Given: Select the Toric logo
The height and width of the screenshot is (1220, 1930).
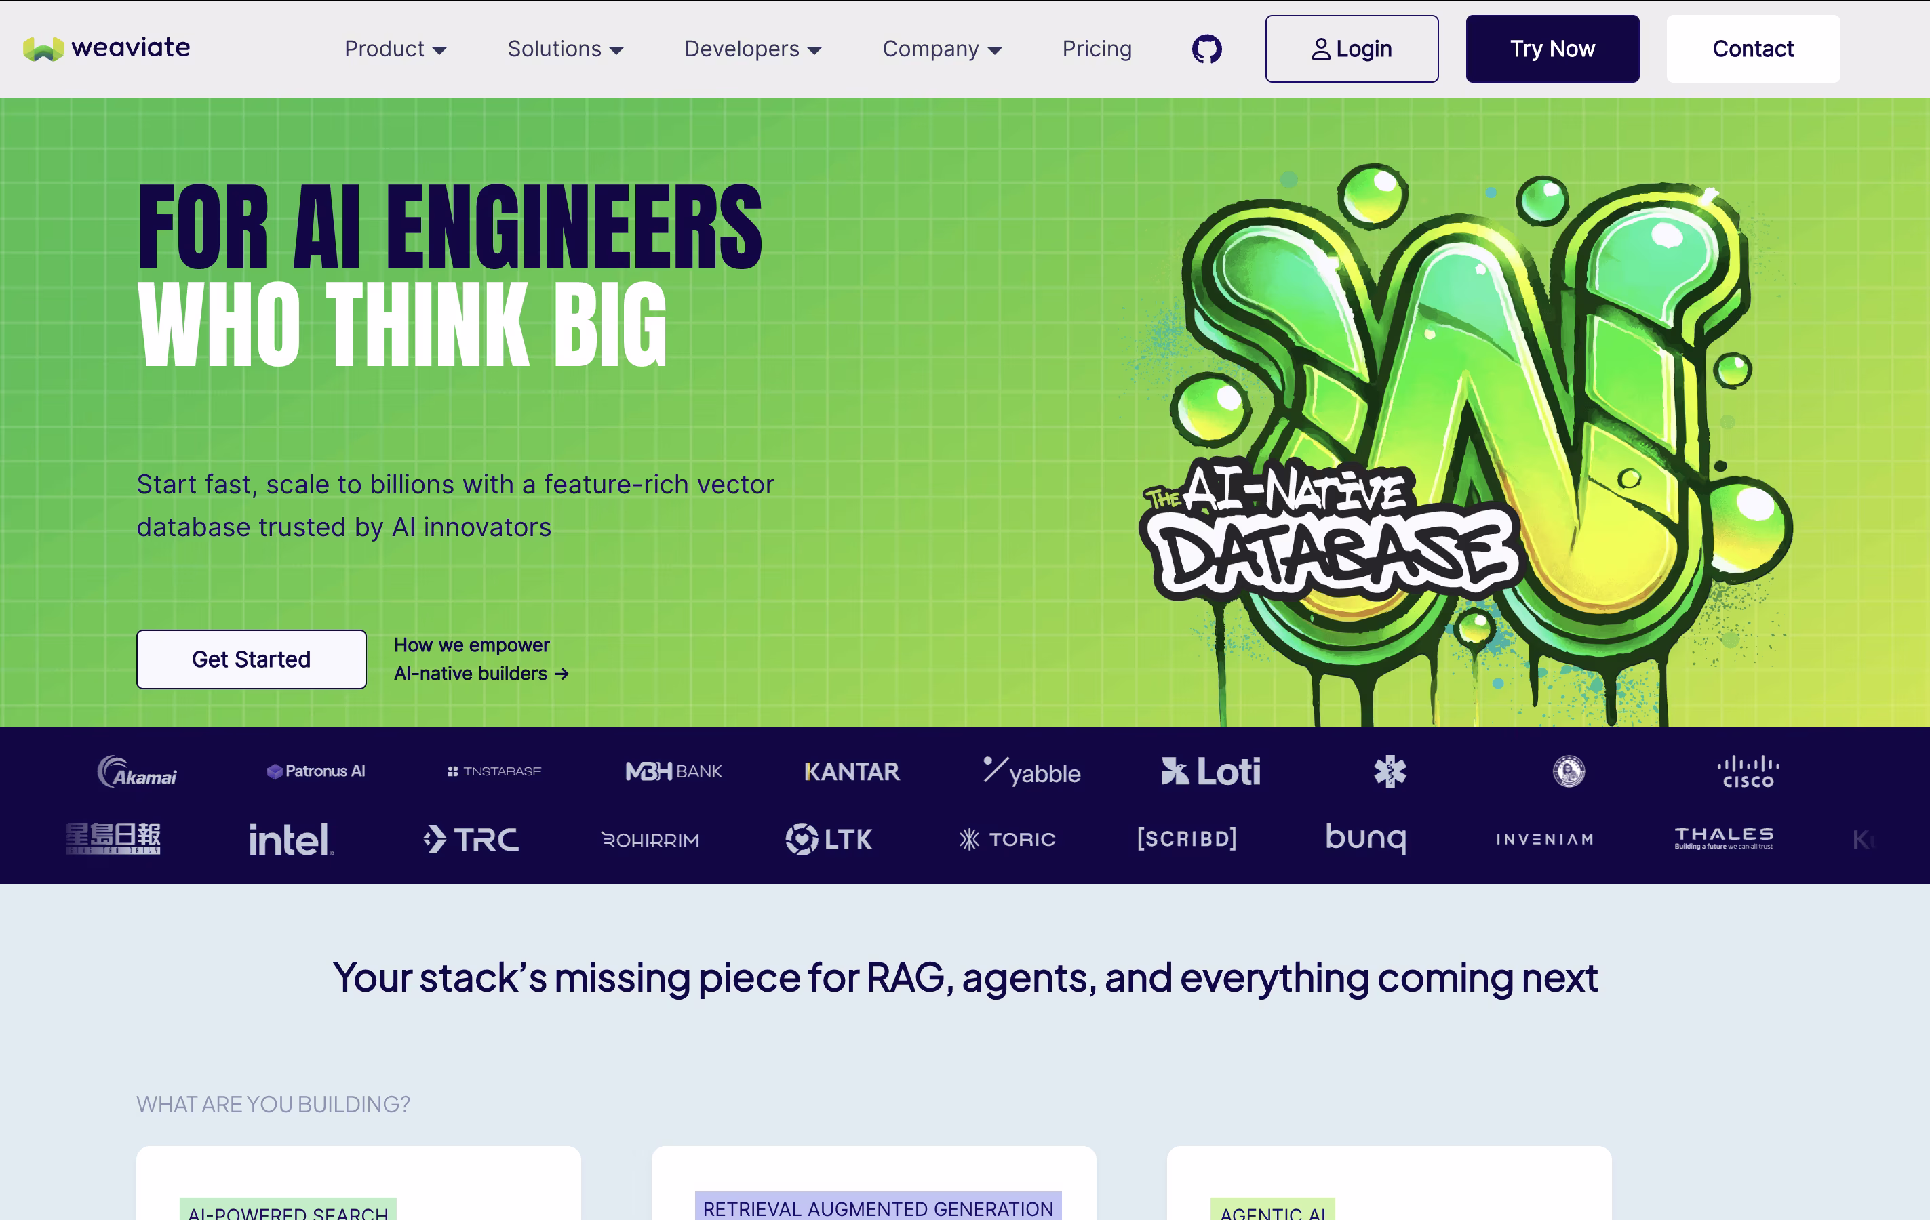Looking at the screenshot, I should pos(1008,838).
